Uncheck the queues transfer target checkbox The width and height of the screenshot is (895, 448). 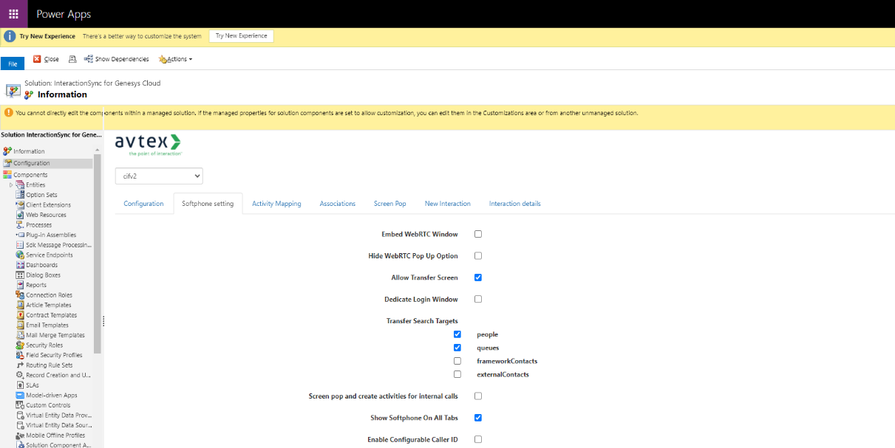pyautogui.click(x=457, y=348)
